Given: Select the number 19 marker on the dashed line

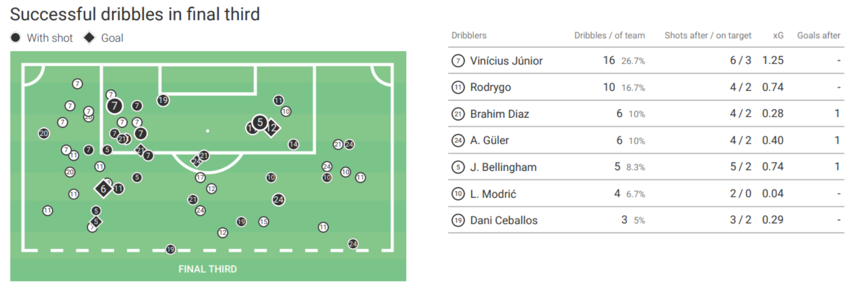Looking at the screenshot, I should 170,249.
